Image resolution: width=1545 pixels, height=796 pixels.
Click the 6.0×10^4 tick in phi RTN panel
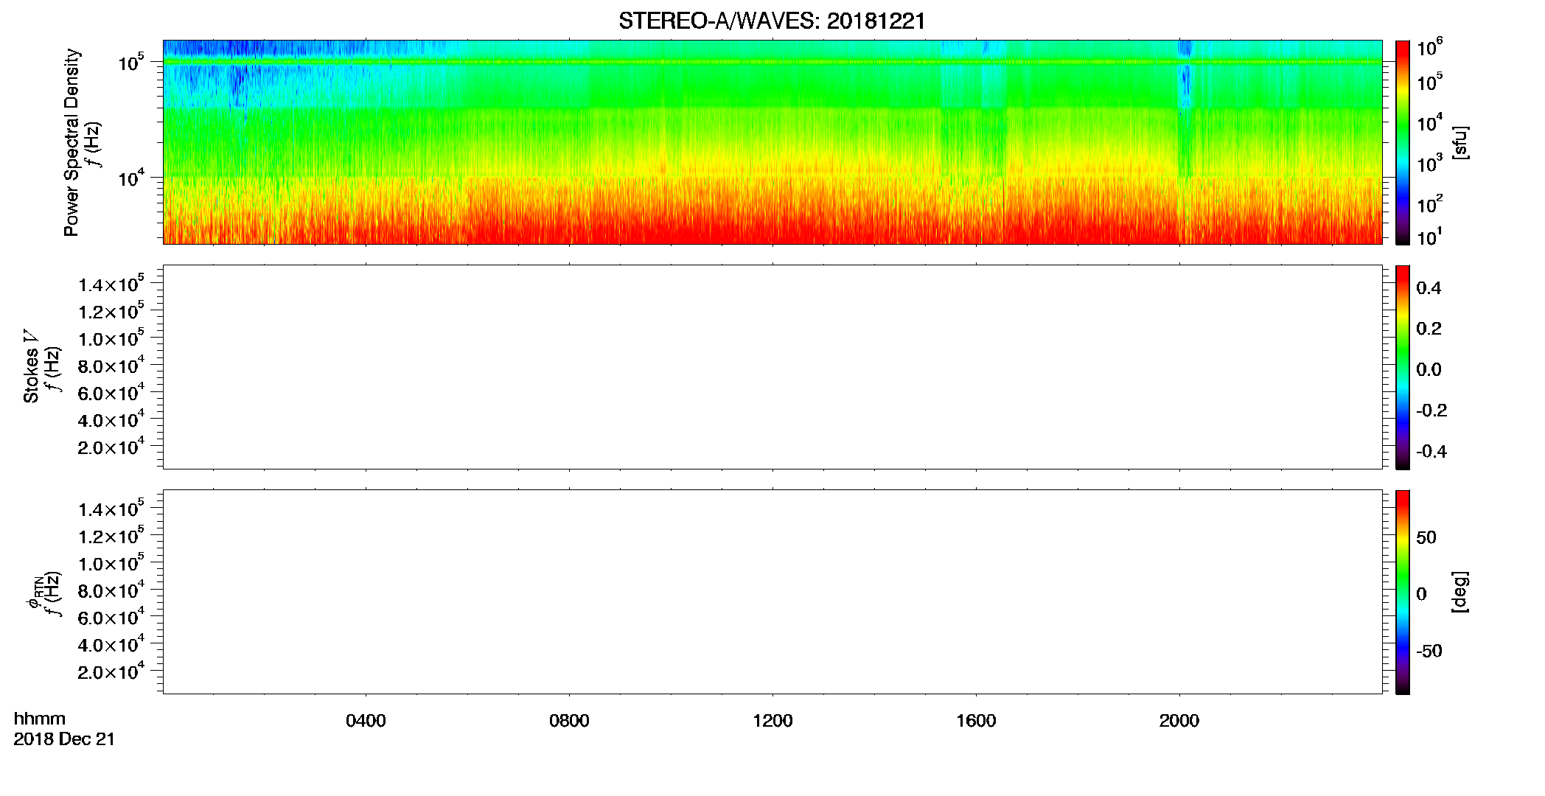(x=111, y=617)
